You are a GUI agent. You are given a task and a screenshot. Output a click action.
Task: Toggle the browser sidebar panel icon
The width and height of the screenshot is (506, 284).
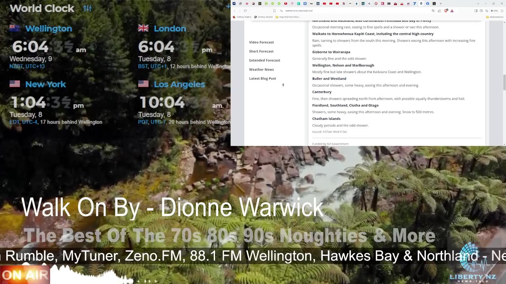point(476,11)
